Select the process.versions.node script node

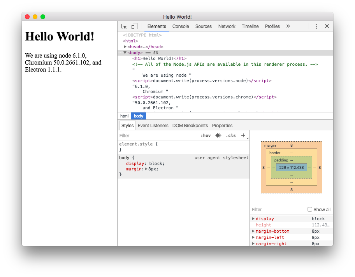[202, 81]
